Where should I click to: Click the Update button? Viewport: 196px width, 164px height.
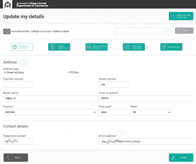(181, 158)
